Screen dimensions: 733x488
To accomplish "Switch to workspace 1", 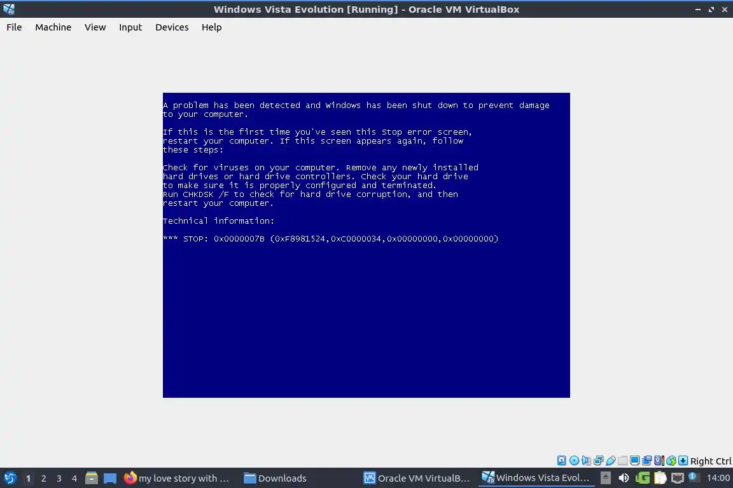I will click(28, 478).
